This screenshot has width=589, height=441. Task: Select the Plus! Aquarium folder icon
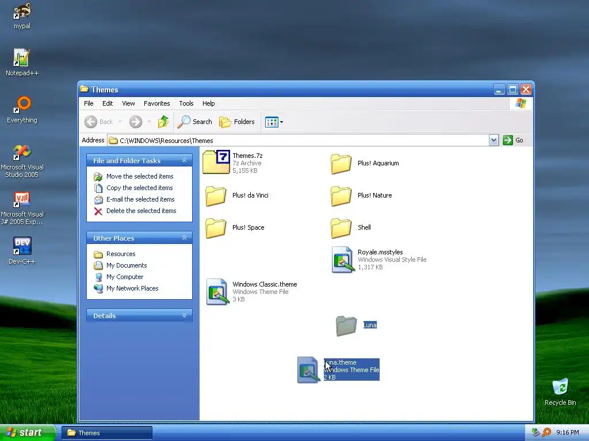point(341,164)
